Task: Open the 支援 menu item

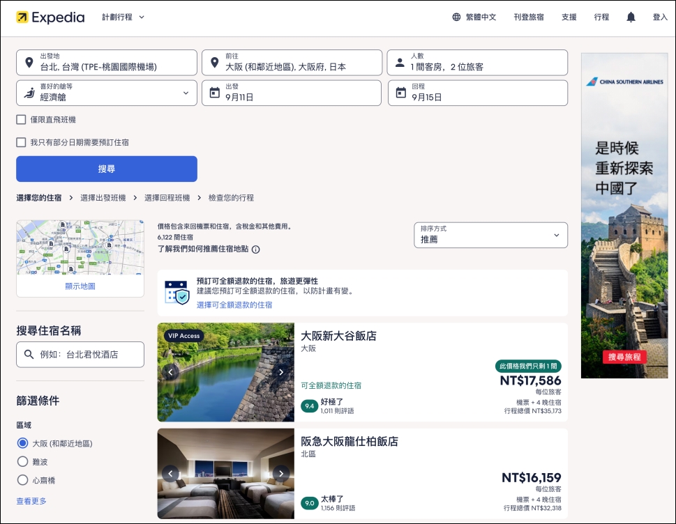Action: pyautogui.click(x=569, y=17)
